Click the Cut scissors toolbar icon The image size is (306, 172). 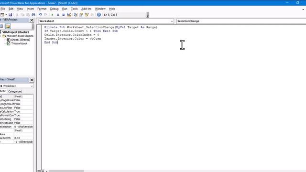[17, 15]
